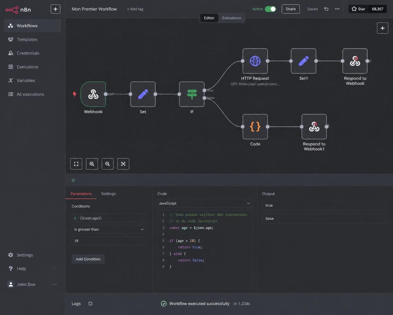The height and width of the screenshot is (315, 393).
Task: Switch to node Settings tab
Action: (x=108, y=194)
